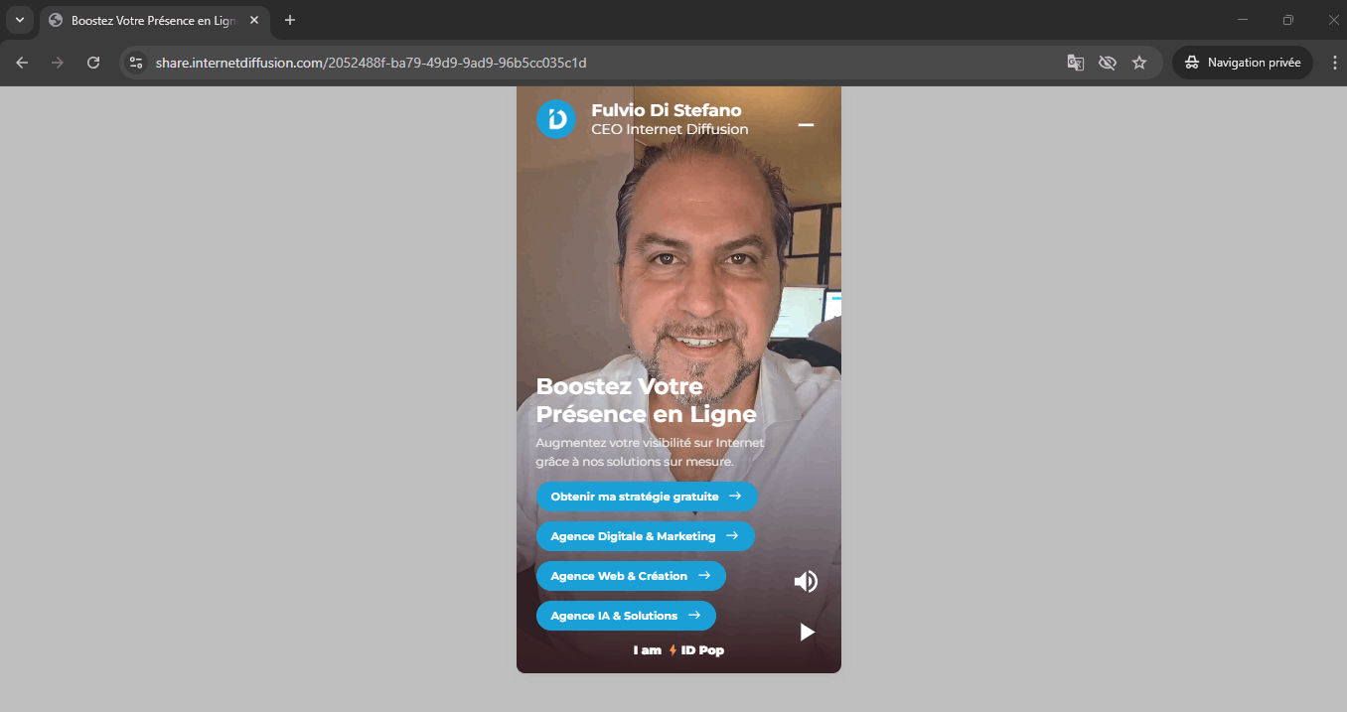Click the third-party cookies blocked eye icon
This screenshot has height=712, width=1347.
(x=1107, y=63)
